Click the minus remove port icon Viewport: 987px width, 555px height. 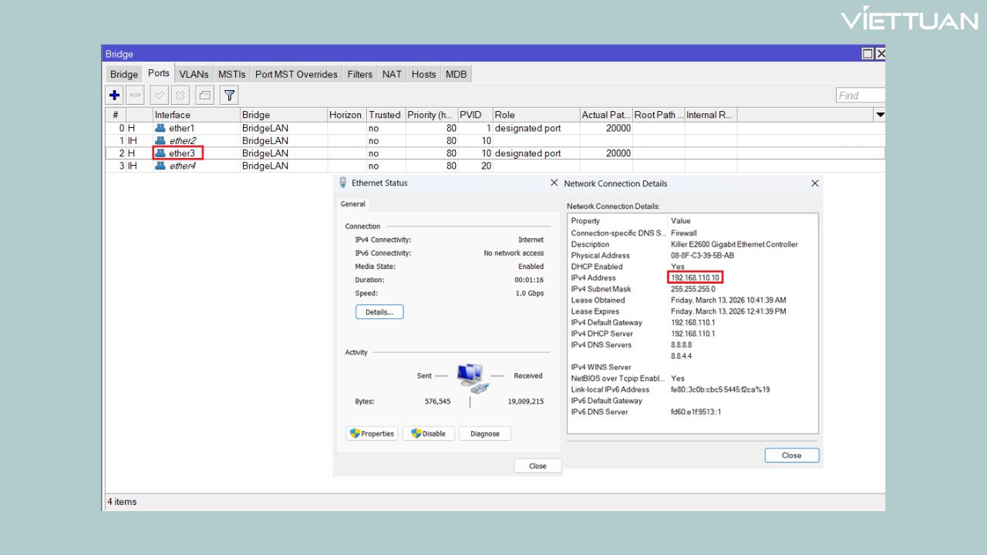(x=135, y=96)
